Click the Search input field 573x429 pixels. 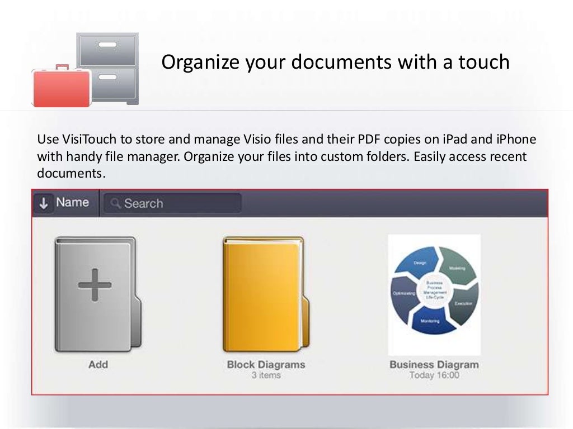172,203
